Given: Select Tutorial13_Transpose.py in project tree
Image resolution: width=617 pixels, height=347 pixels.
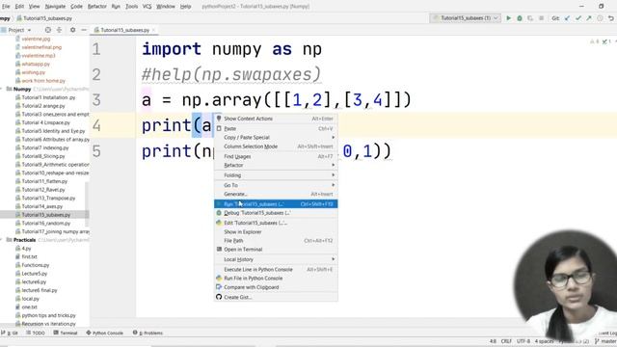Looking at the screenshot, I should (45, 198).
